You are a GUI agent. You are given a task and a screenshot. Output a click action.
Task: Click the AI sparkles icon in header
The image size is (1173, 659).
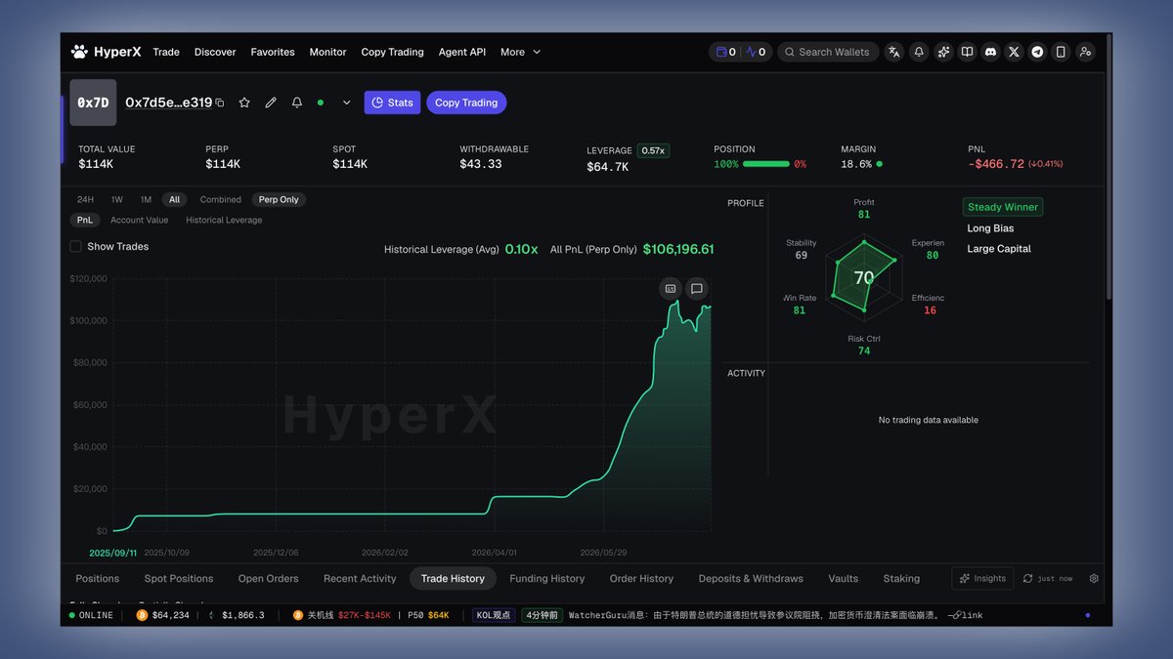943,52
